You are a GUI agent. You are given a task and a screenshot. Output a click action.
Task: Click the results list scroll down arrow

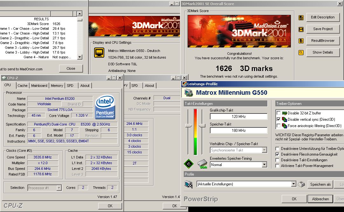tap(79, 57)
